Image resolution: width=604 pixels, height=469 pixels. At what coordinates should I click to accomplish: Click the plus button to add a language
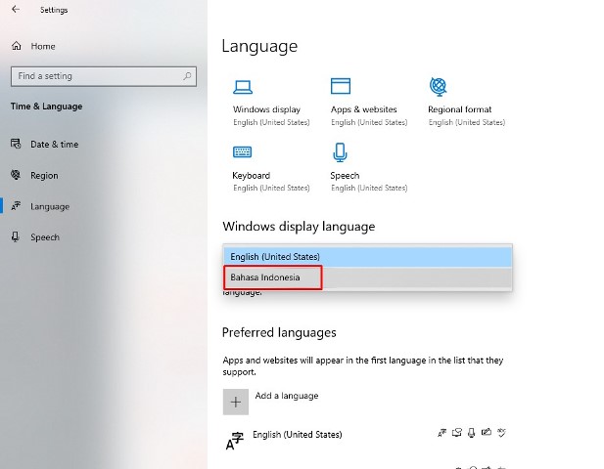pos(236,403)
